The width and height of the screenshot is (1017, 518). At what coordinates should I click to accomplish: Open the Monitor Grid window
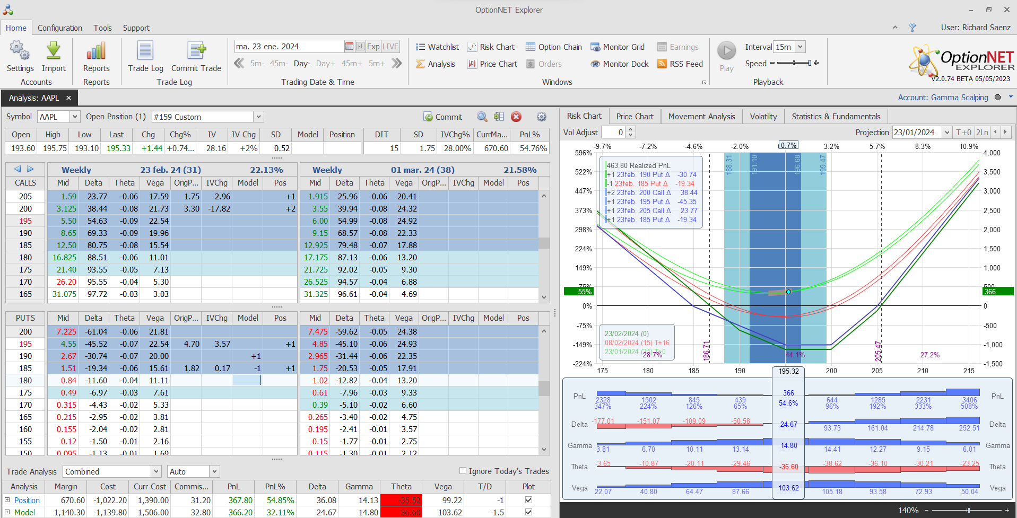pos(618,47)
